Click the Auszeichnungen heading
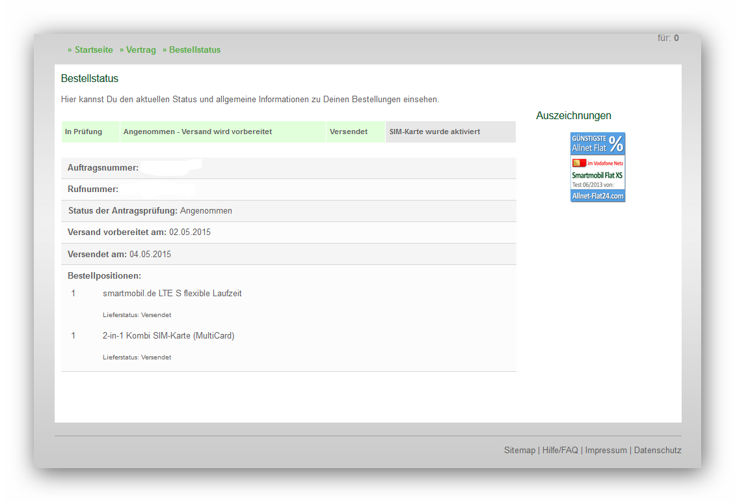Viewport: 735px width, 502px height. pyautogui.click(x=574, y=116)
